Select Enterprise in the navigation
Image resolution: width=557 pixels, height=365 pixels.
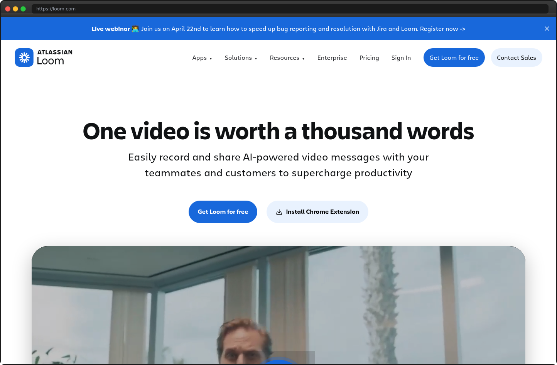[x=332, y=57]
